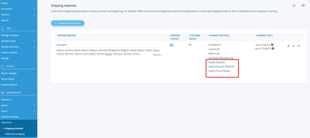Viewport: 310px width, 138px height.
Task: Click the Gibraltar country link
Action: point(128,54)
